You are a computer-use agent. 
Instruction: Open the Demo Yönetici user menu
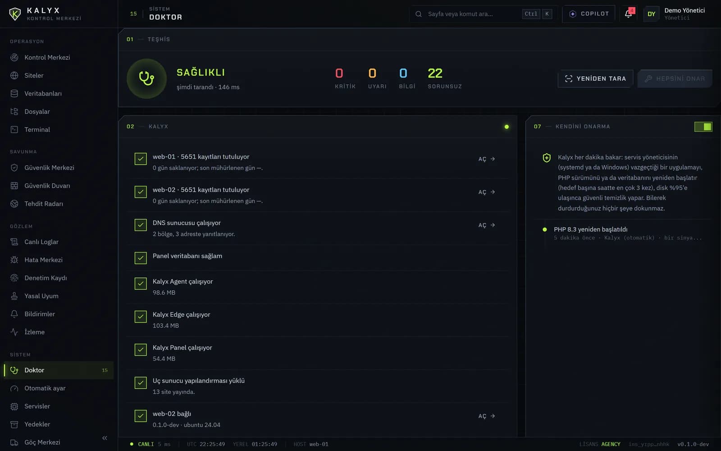coord(675,14)
